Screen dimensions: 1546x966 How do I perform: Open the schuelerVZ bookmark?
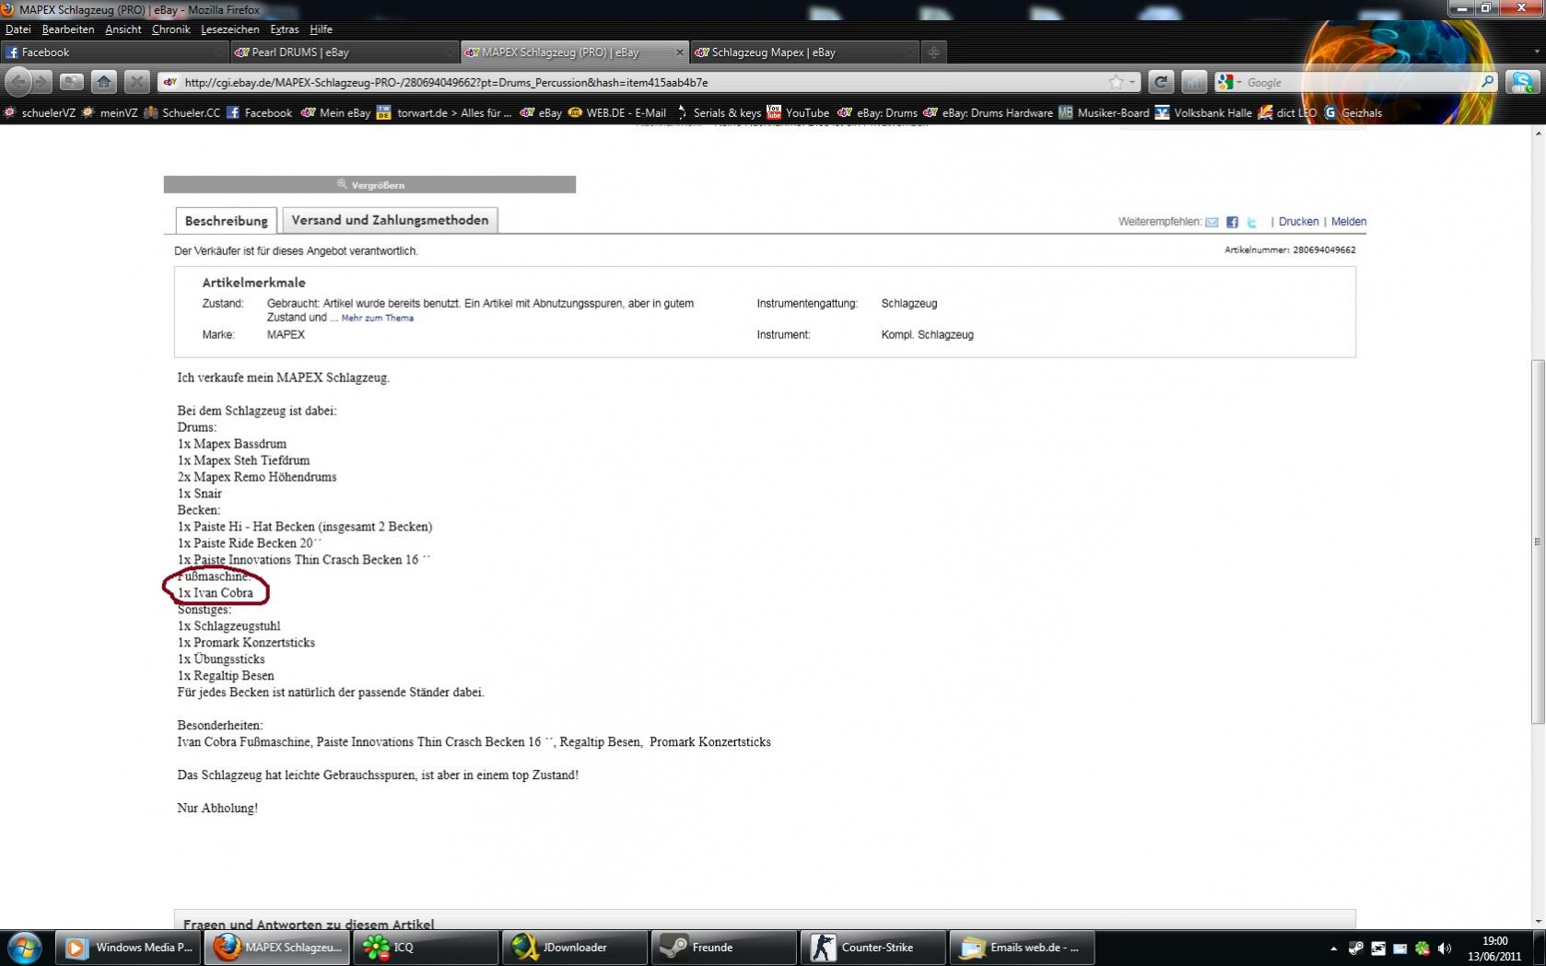(x=40, y=112)
